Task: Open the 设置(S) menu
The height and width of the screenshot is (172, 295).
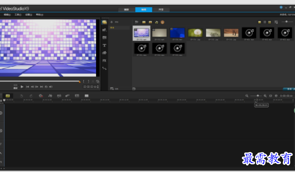Action: tap(29, 14)
